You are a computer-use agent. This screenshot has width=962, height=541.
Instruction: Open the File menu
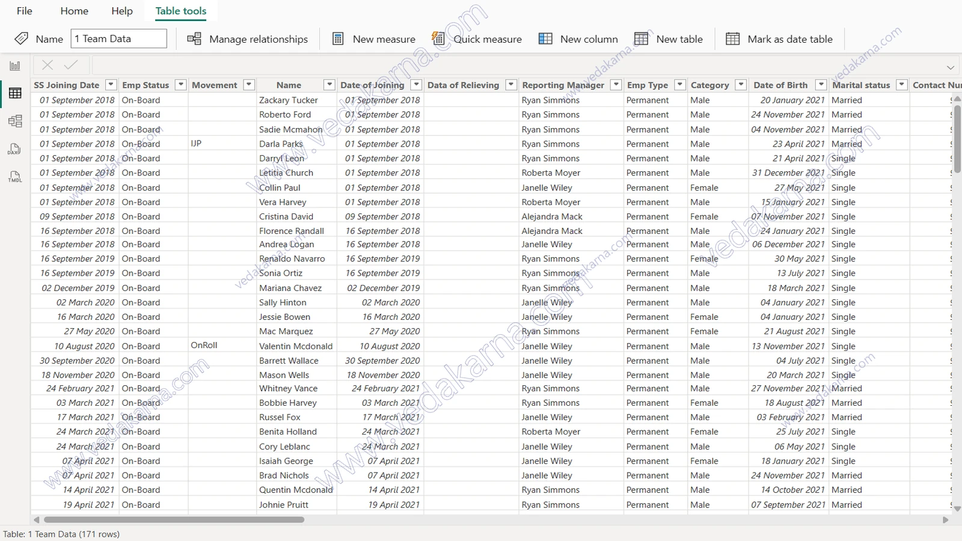25,11
